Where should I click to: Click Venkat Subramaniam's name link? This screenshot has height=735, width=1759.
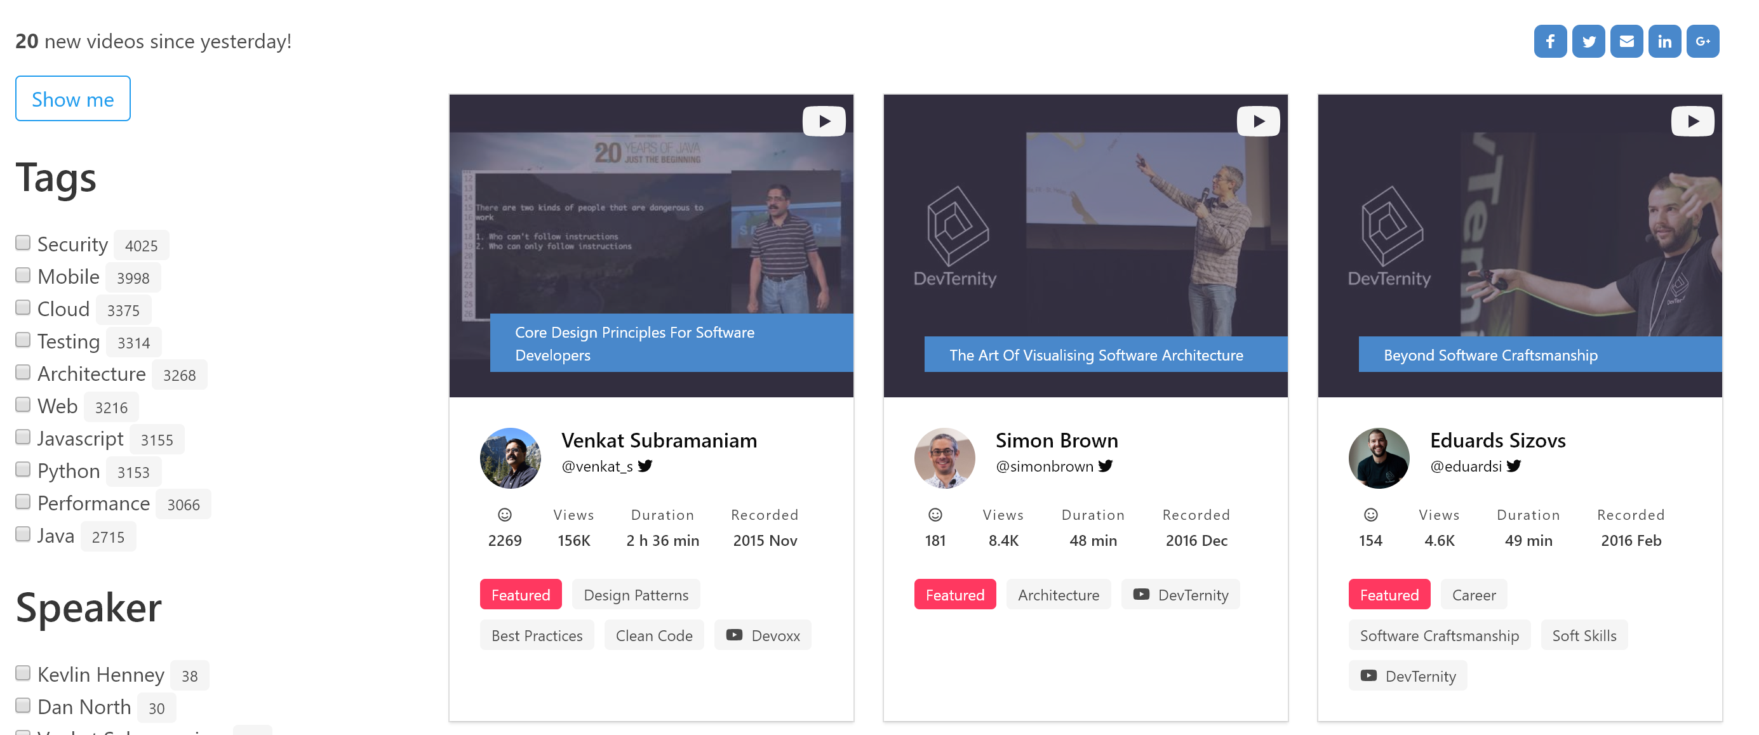pos(659,440)
